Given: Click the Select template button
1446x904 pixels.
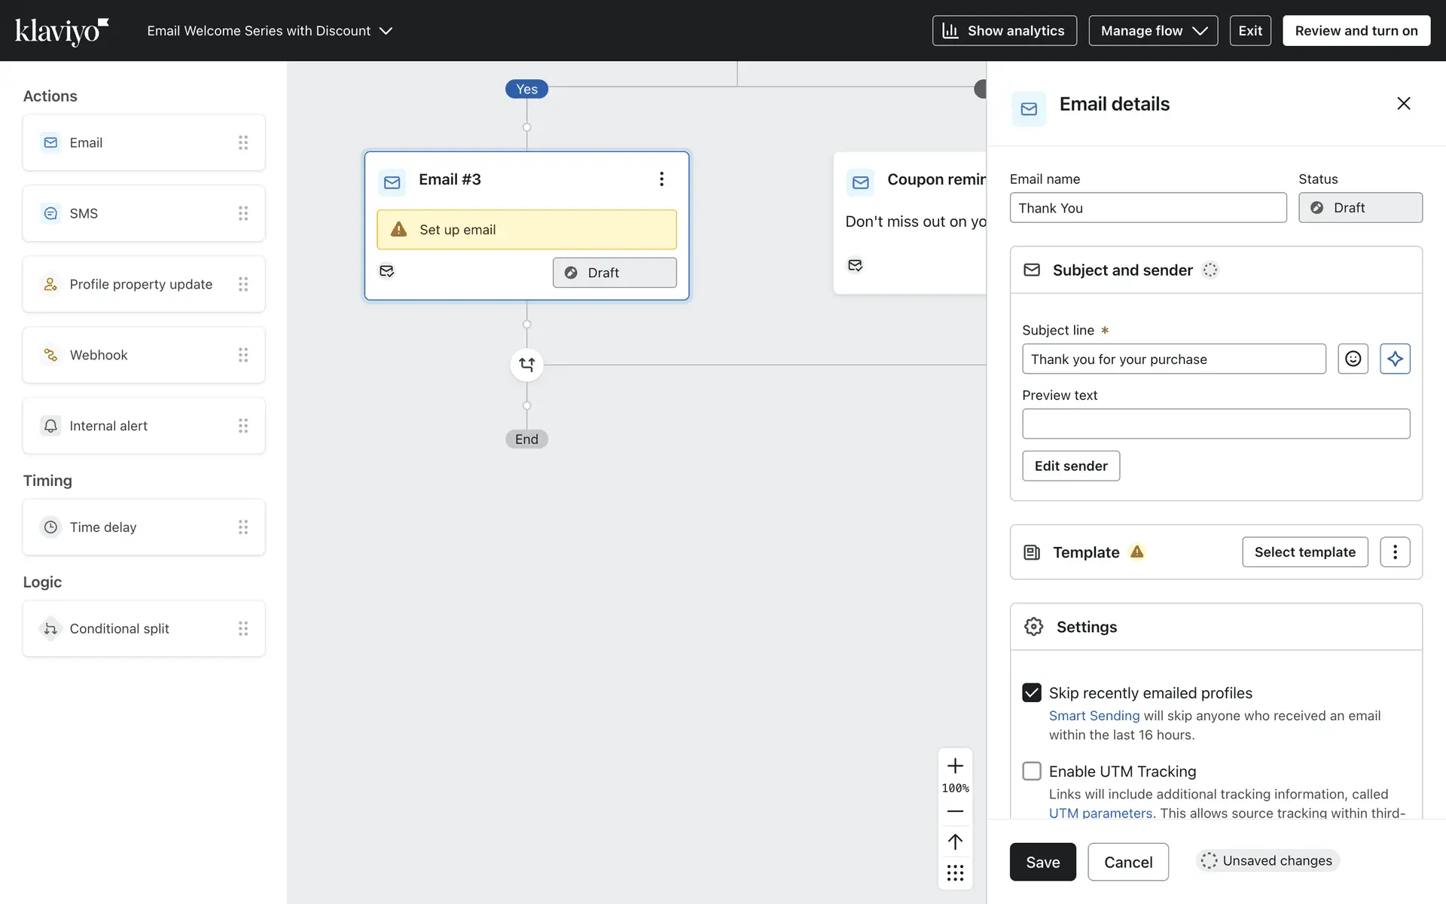Looking at the screenshot, I should [x=1304, y=552].
